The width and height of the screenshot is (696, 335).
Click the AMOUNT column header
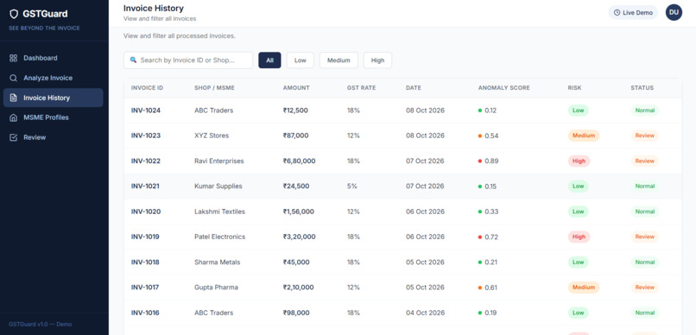click(296, 88)
